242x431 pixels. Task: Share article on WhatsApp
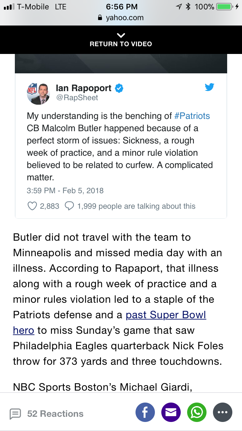197,413
